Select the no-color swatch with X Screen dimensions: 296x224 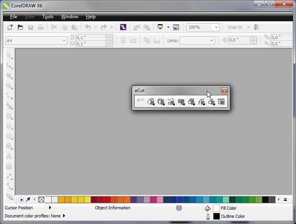point(41,200)
